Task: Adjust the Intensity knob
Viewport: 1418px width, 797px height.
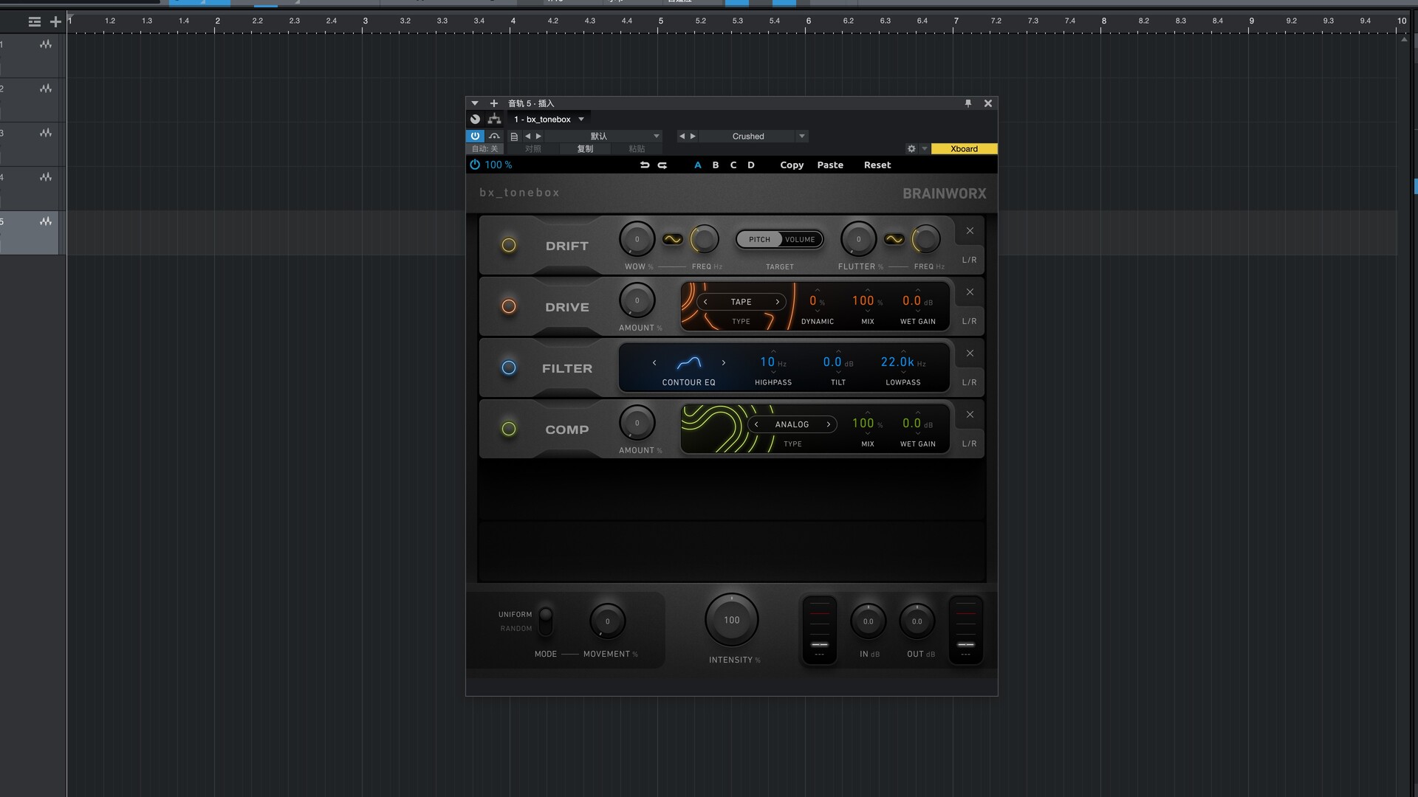Action: [730, 620]
